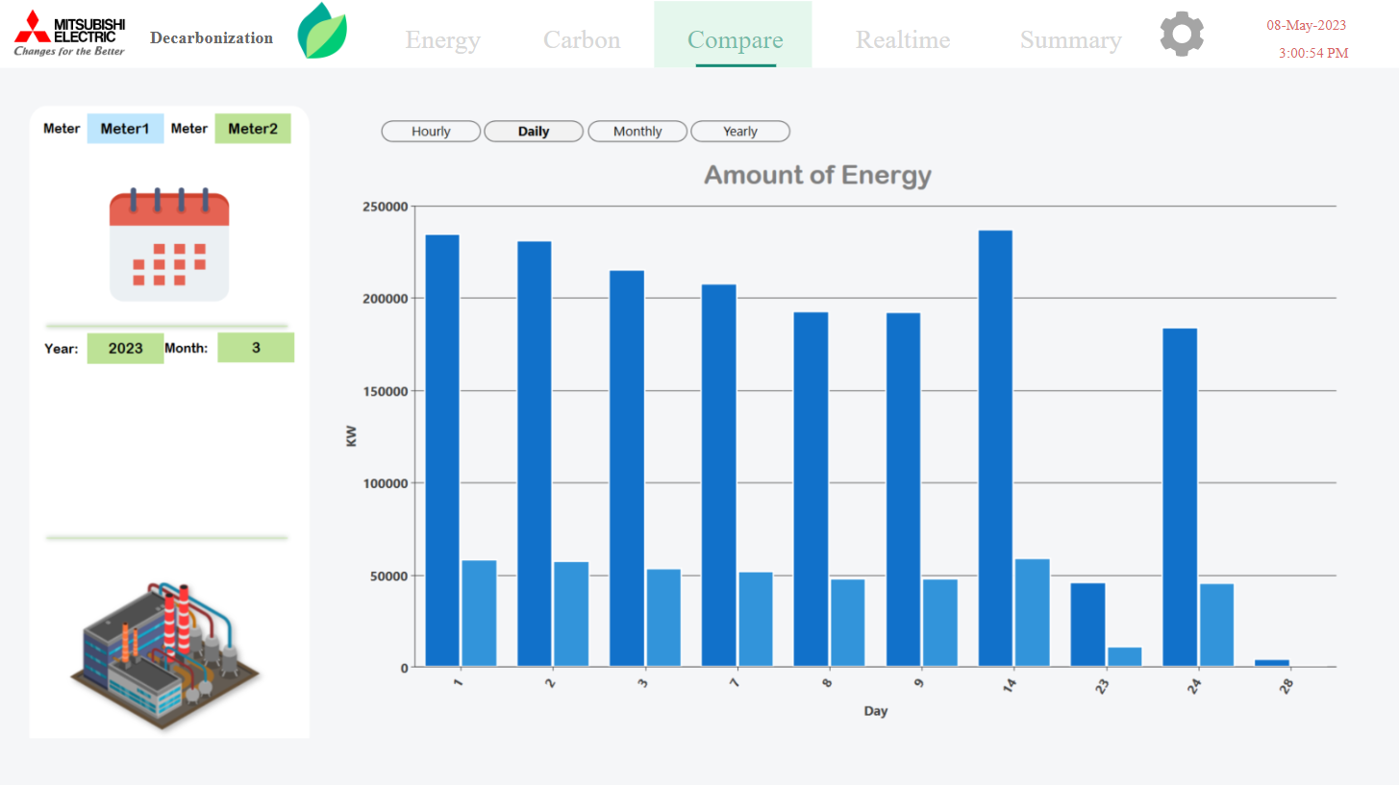The width and height of the screenshot is (1399, 785).
Task: Click the settings gear icon
Action: click(1182, 34)
